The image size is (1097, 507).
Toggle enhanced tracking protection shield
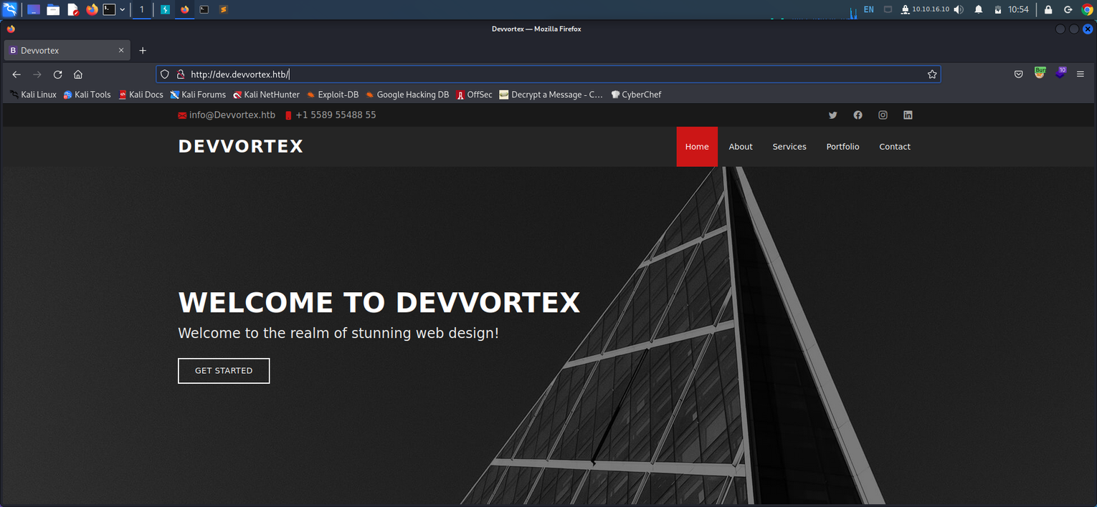point(164,74)
